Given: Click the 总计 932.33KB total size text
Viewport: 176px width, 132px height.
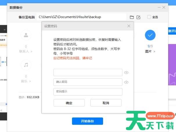Looking at the screenshot, I should [x=29, y=97].
